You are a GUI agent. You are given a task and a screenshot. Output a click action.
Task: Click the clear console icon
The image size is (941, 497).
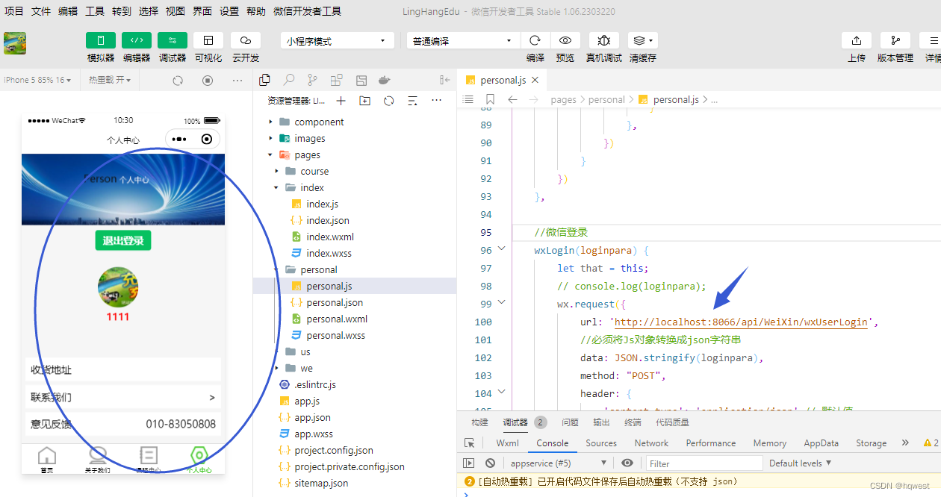490,463
